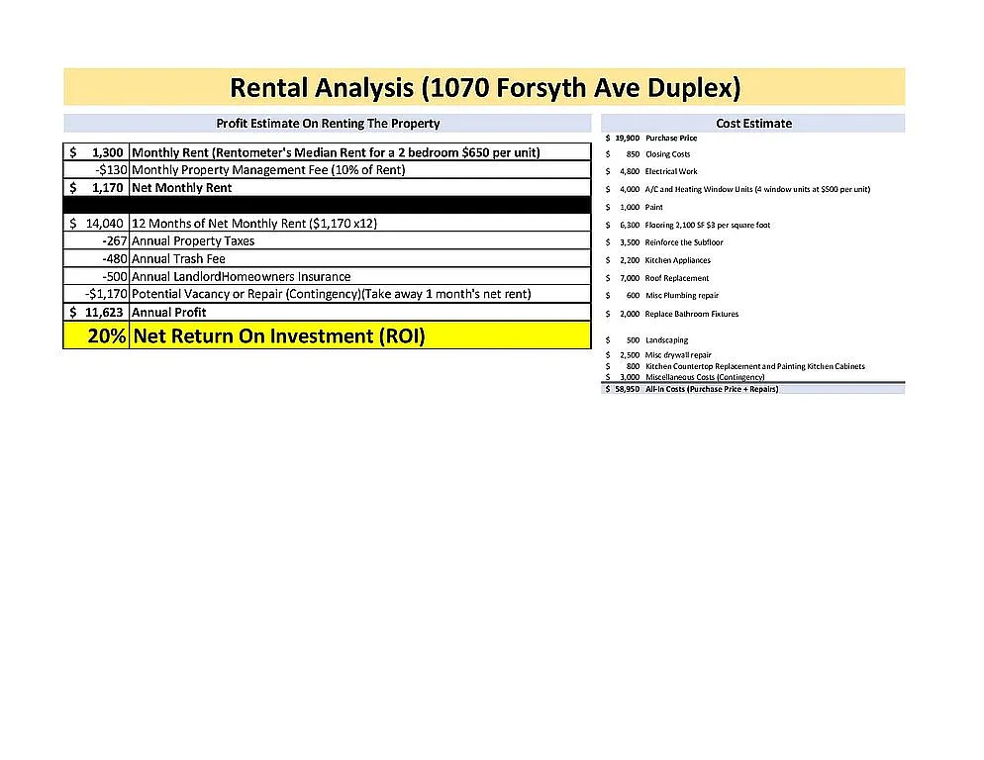984x760 pixels.
Task: Select the Annual Profit $11,623 value
Action: (x=97, y=312)
